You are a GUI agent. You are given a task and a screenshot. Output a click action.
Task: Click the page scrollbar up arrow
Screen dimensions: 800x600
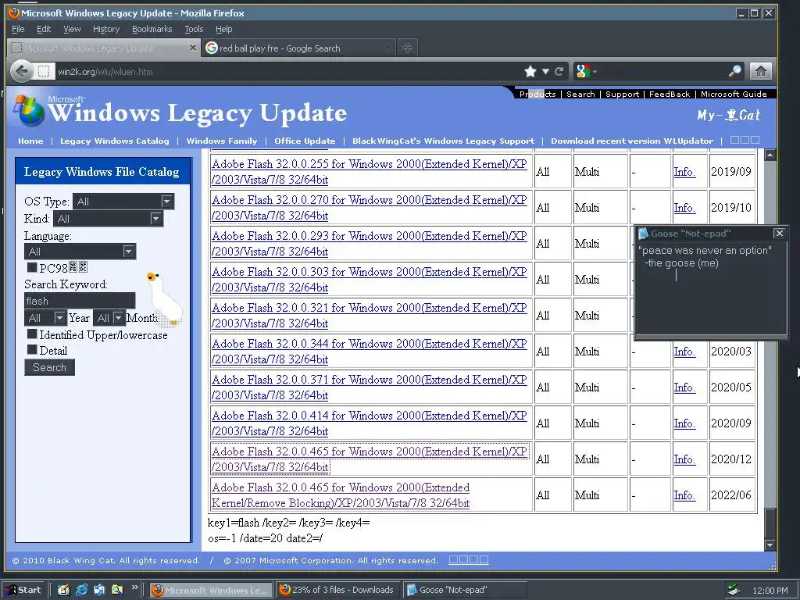(770, 154)
